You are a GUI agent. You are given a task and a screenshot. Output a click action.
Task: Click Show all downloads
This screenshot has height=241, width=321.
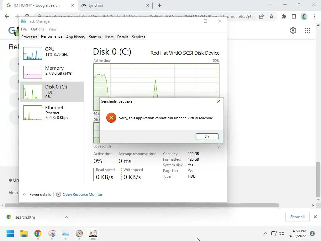[297, 217]
